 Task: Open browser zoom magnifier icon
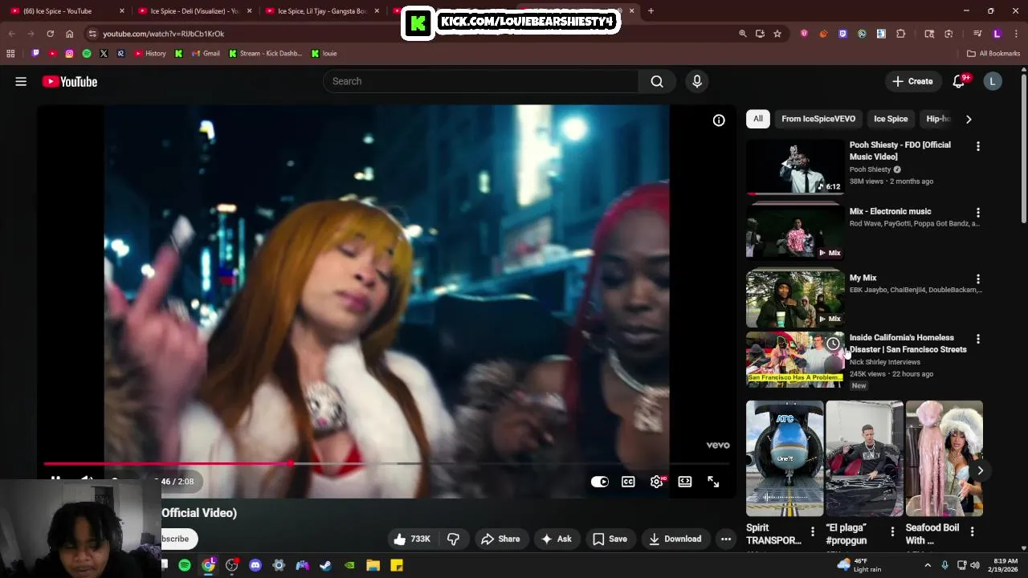pos(742,34)
